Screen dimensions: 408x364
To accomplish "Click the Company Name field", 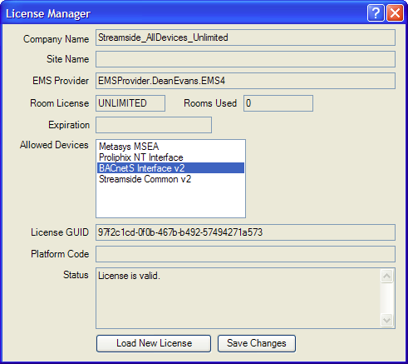I will 245,37.
